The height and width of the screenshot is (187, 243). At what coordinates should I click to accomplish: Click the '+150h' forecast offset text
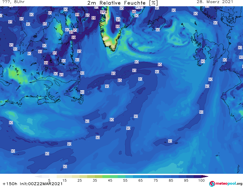[x=10, y=184]
